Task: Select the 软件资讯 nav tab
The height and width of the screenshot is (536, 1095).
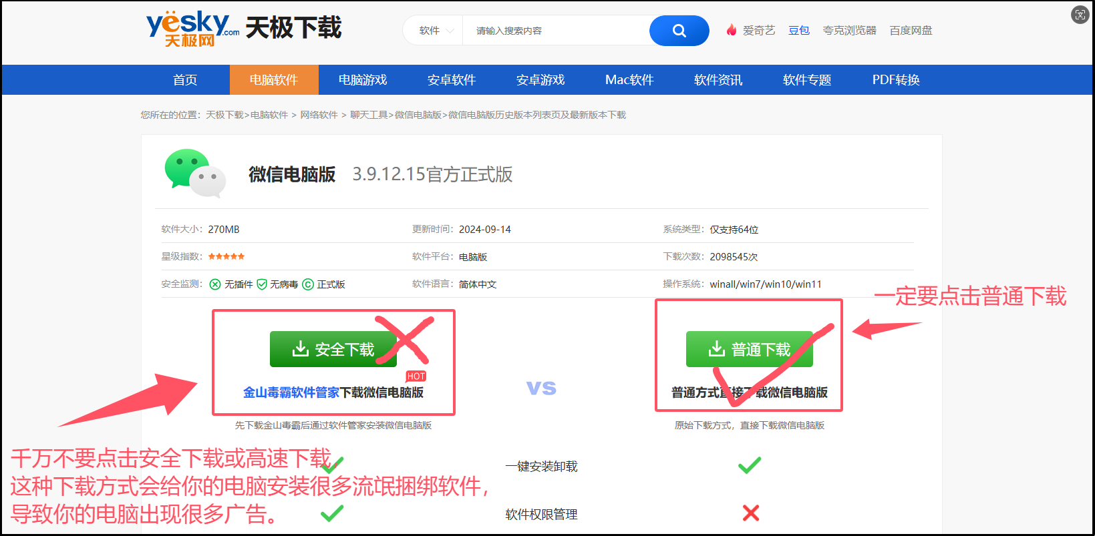Action: [718, 80]
